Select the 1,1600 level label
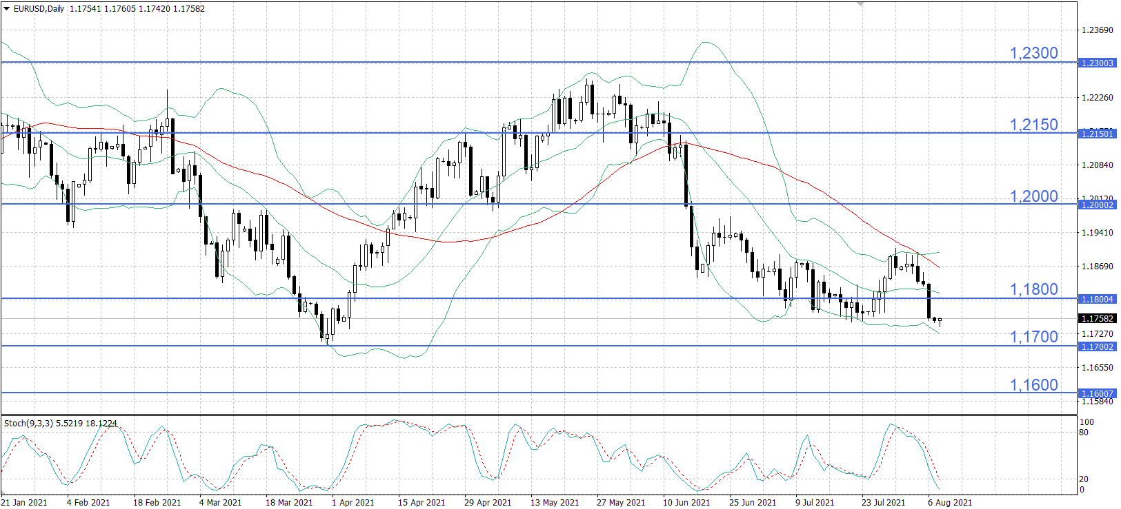 click(1033, 385)
